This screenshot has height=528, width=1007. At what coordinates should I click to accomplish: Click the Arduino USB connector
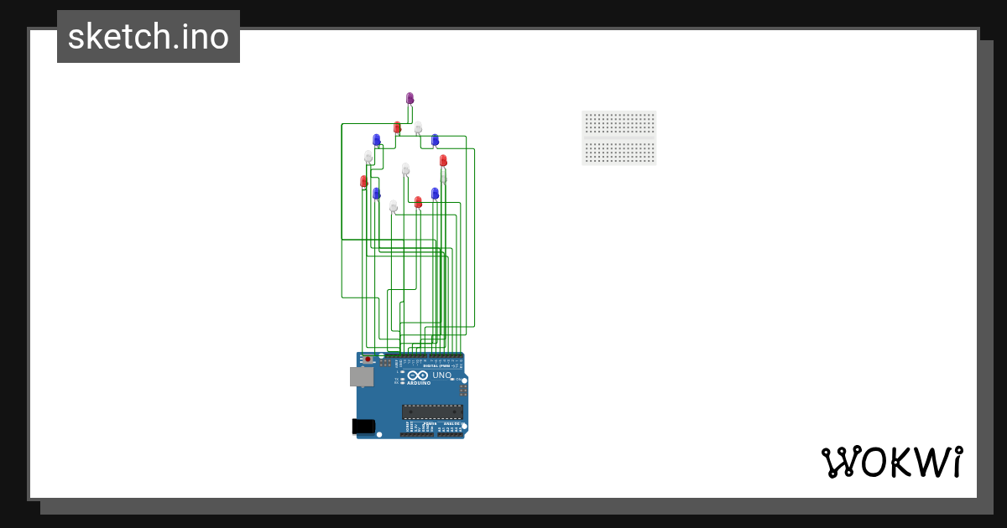[x=361, y=377]
